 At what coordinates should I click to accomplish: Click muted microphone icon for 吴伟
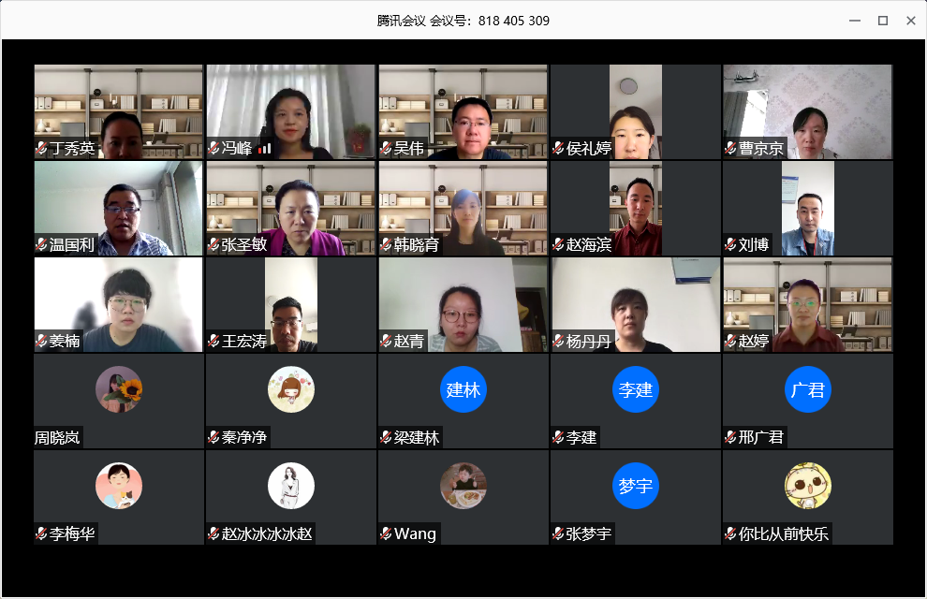[386, 148]
